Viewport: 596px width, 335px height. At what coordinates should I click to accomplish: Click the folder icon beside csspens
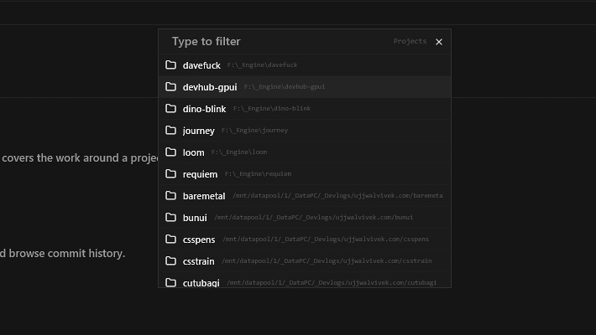(170, 239)
